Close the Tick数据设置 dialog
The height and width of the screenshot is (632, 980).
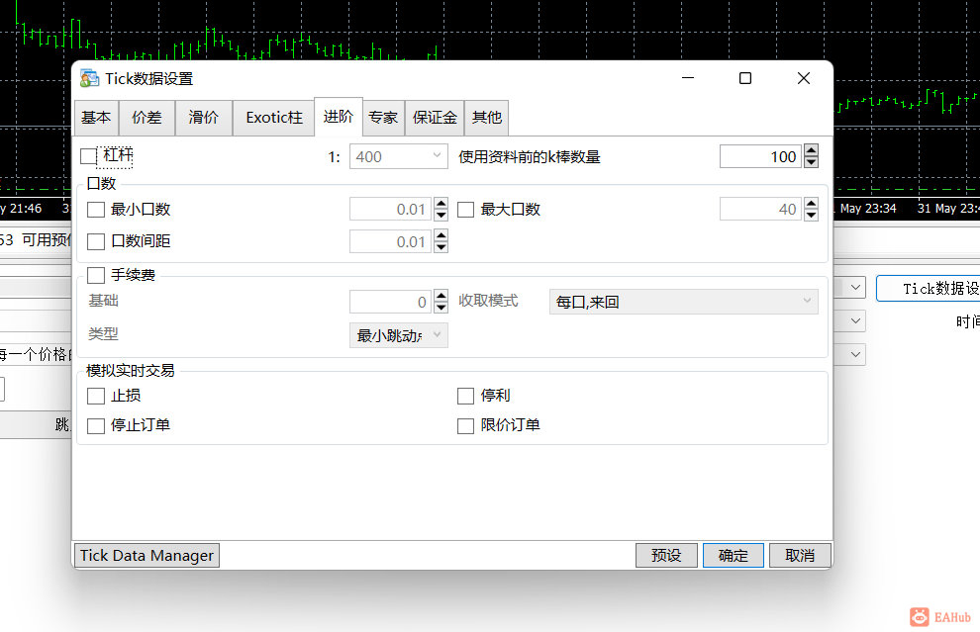point(804,78)
